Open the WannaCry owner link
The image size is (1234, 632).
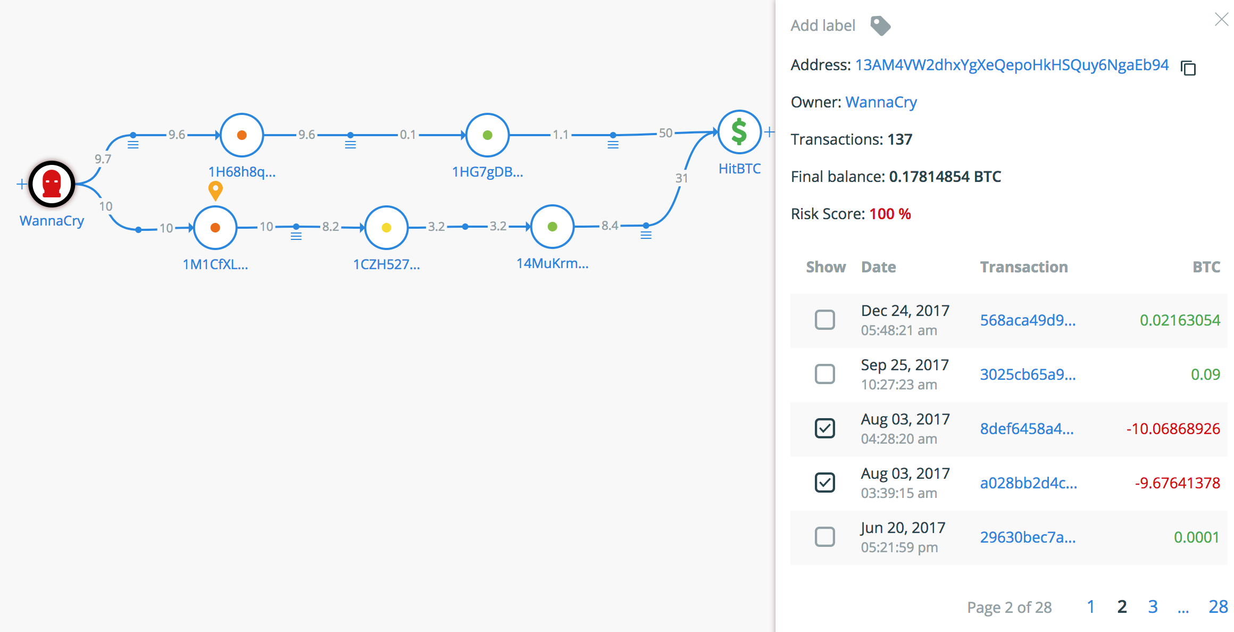pos(881,102)
